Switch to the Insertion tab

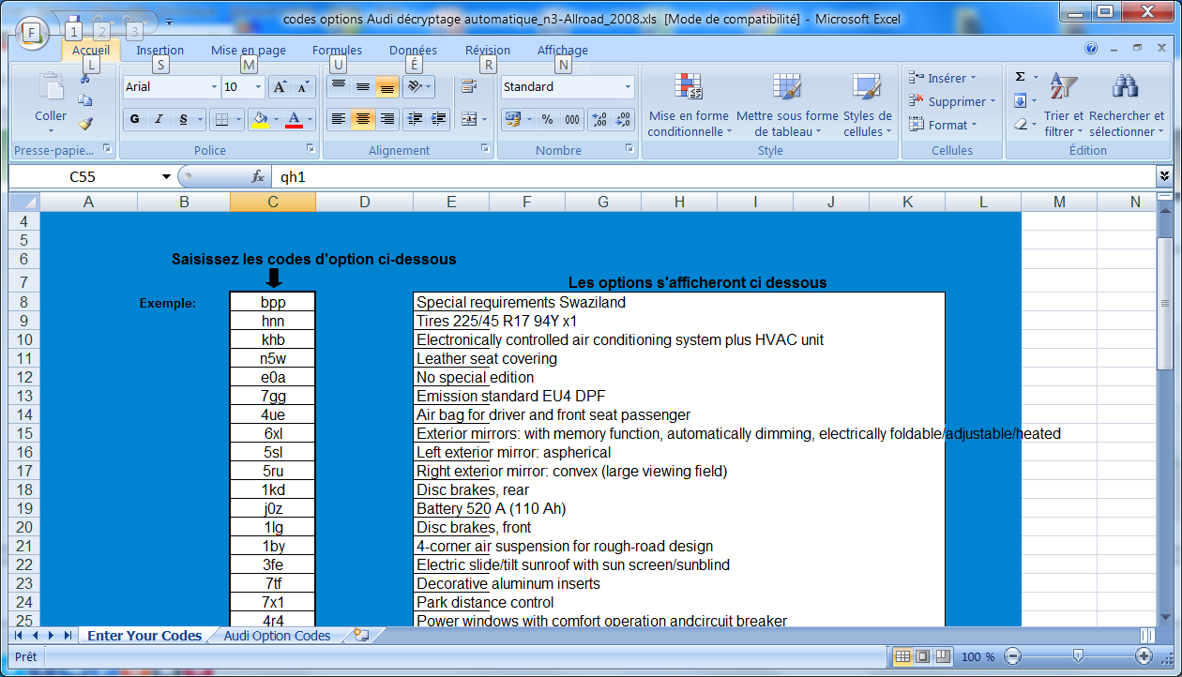coord(160,51)
